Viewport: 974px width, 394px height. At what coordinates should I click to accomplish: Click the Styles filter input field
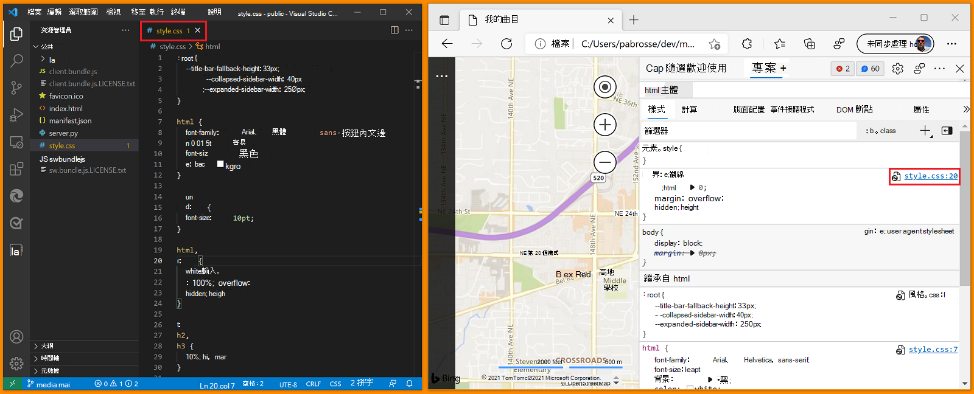[x=749, y=131]
